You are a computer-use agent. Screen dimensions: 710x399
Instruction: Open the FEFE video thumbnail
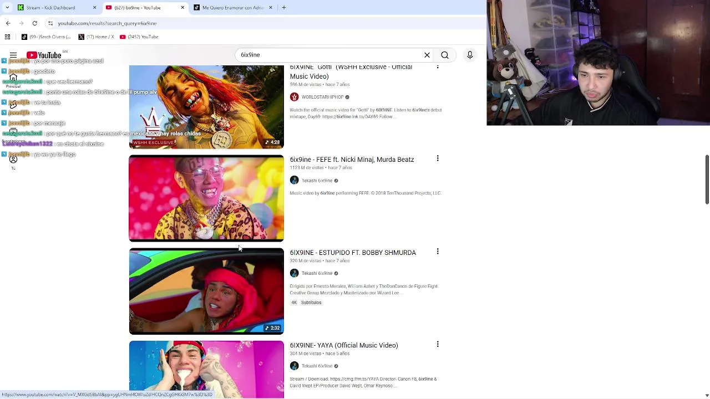pyautogui.click(x=206, y=198)
